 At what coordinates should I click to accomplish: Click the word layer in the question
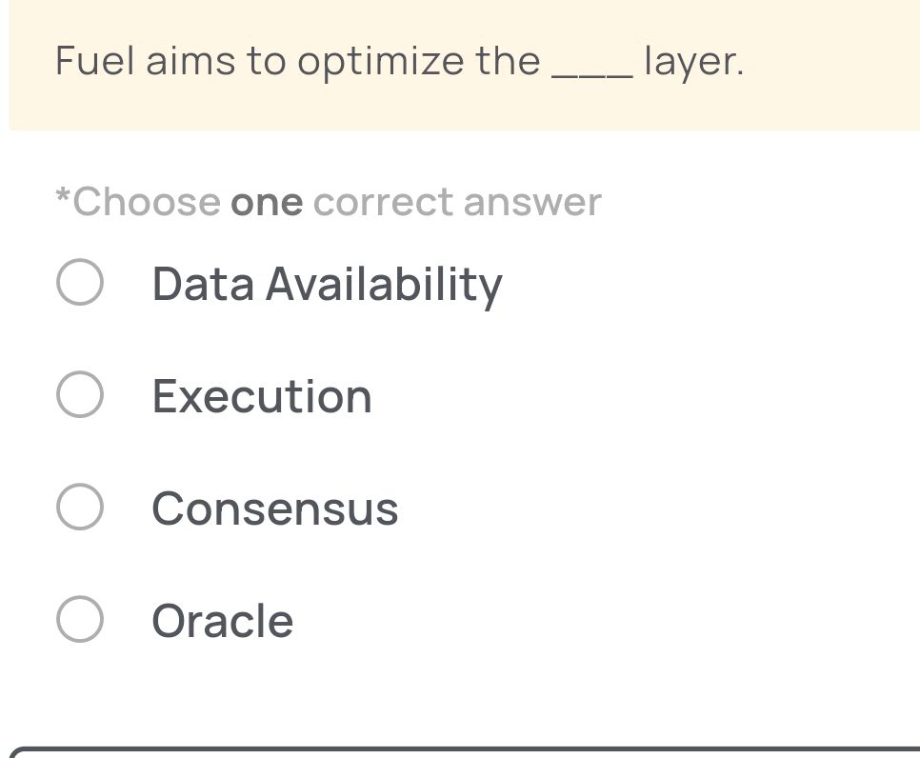(692, 61)
